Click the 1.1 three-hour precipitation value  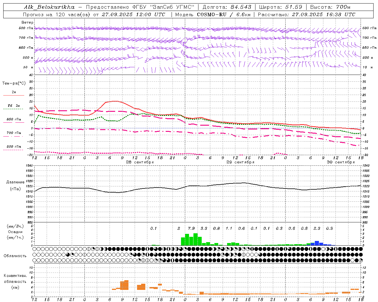point(229,228)
